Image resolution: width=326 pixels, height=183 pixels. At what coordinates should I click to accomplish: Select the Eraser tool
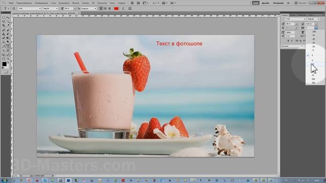pyautogui.click(x=4, y=38)
